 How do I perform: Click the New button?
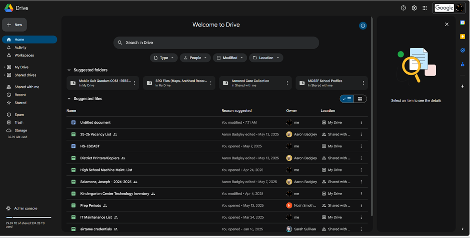14,25
